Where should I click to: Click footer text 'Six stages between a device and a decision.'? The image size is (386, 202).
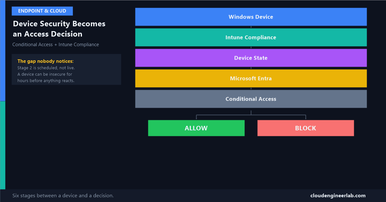(x=63, y=196)
